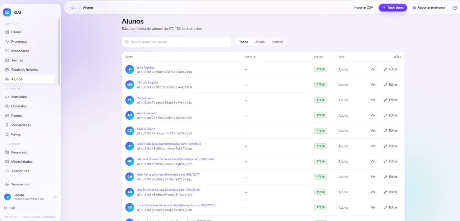Open the help question mark icon

455,8
